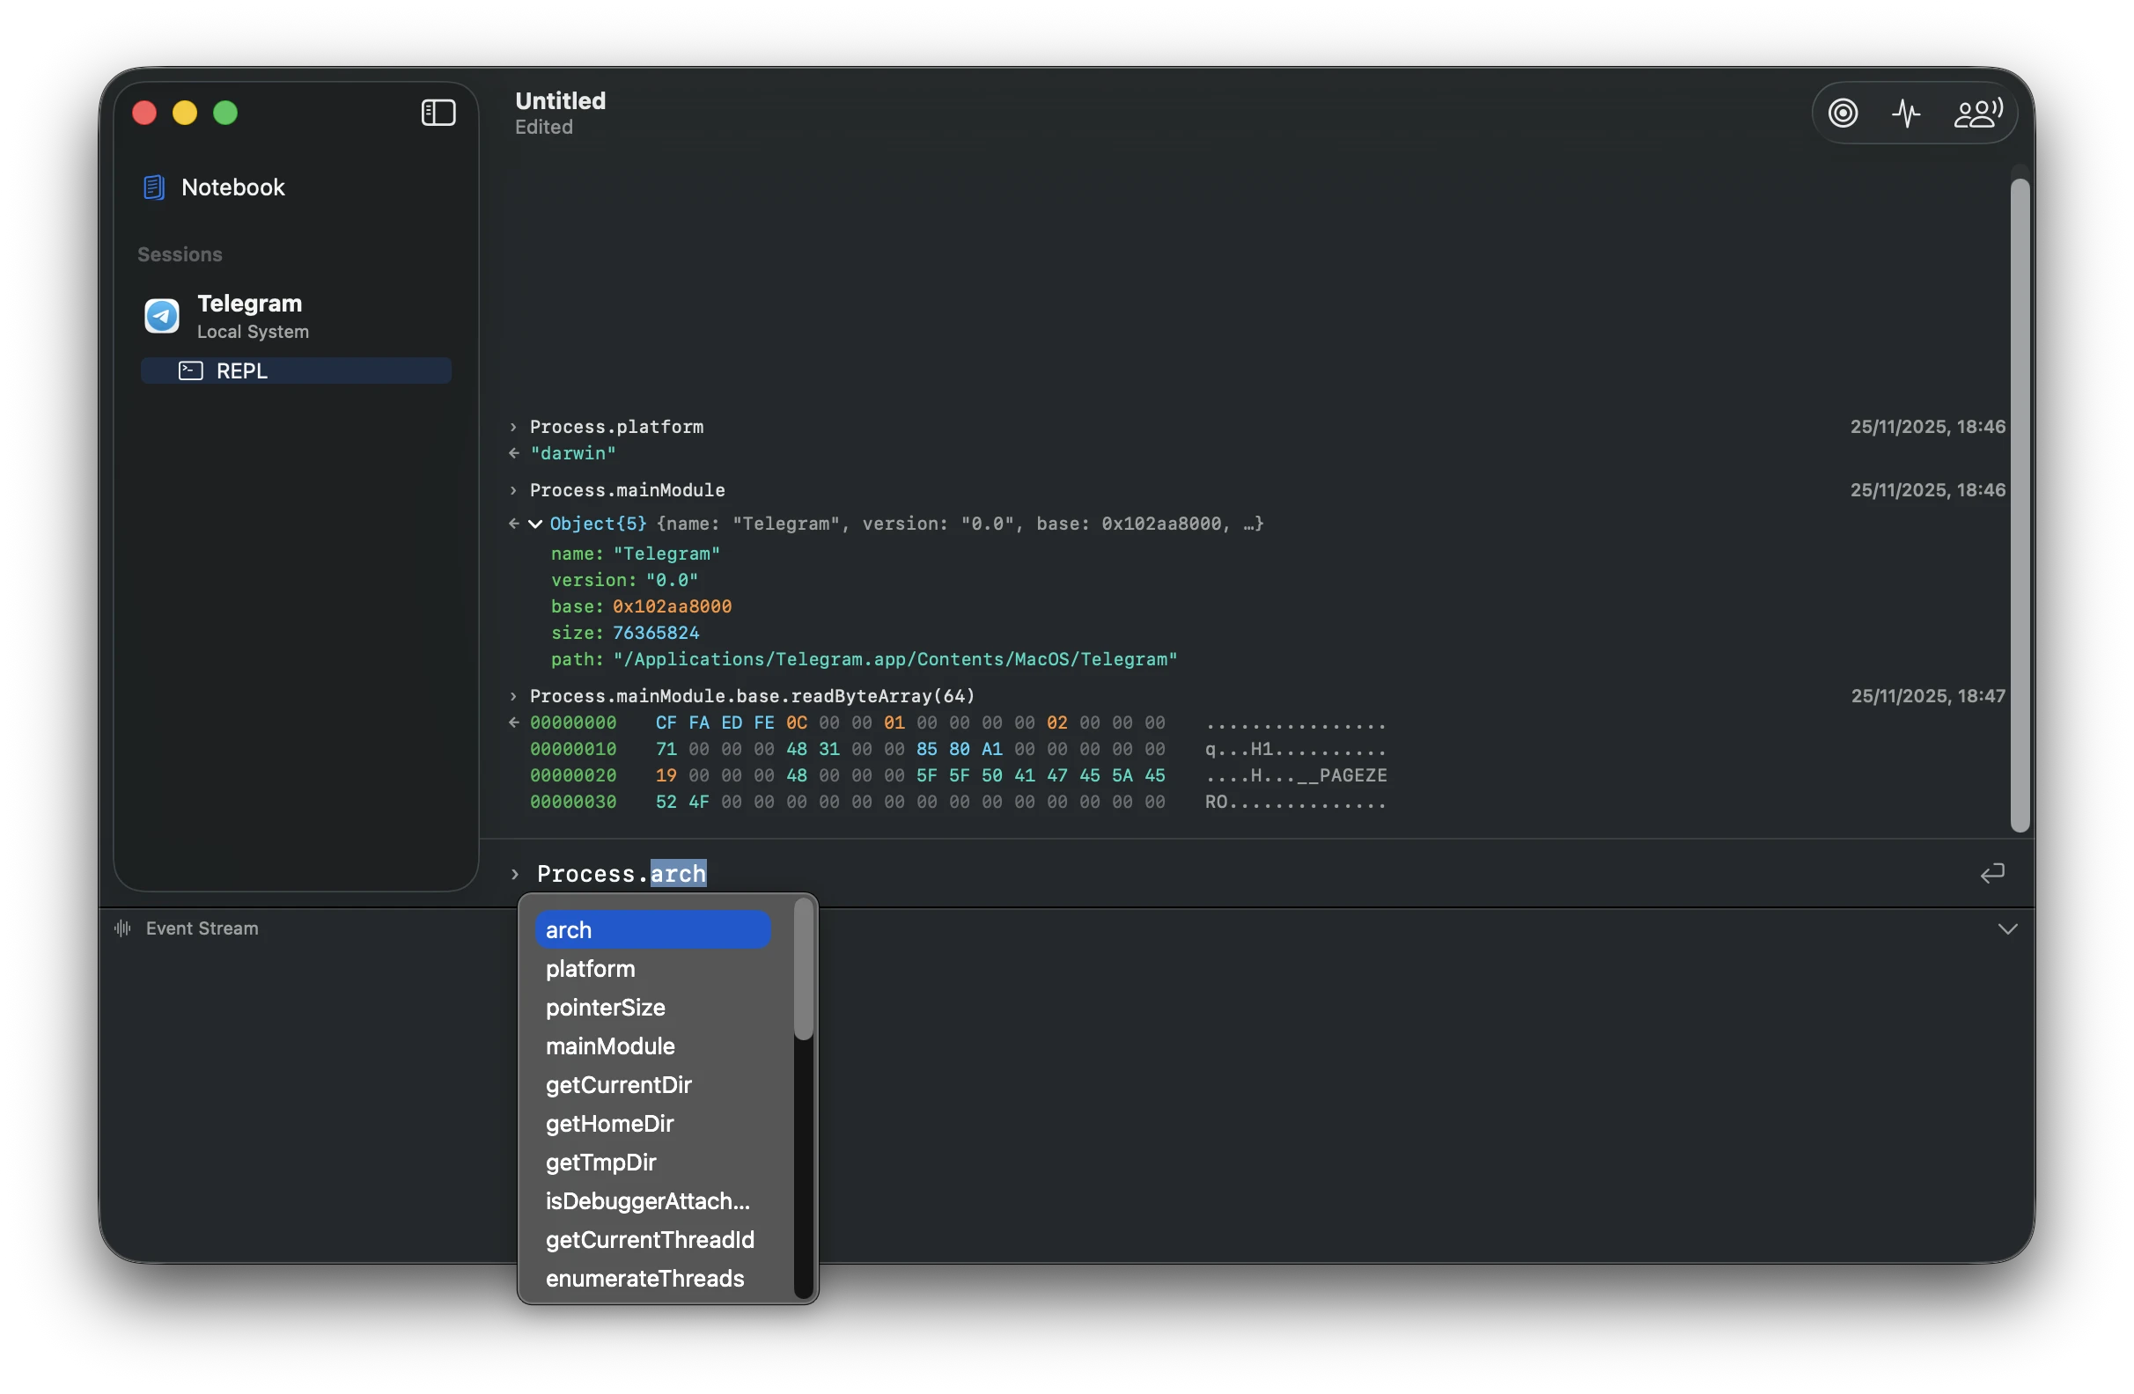2134x1394 pixels.
Task: Click the REPL output vertical scrollbar
Action: (x=2020, y=504)
